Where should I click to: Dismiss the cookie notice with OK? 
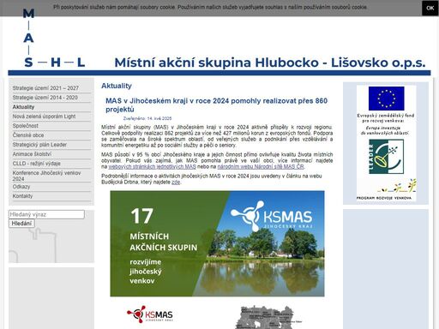pyautogui.click(x=430, y=8)
